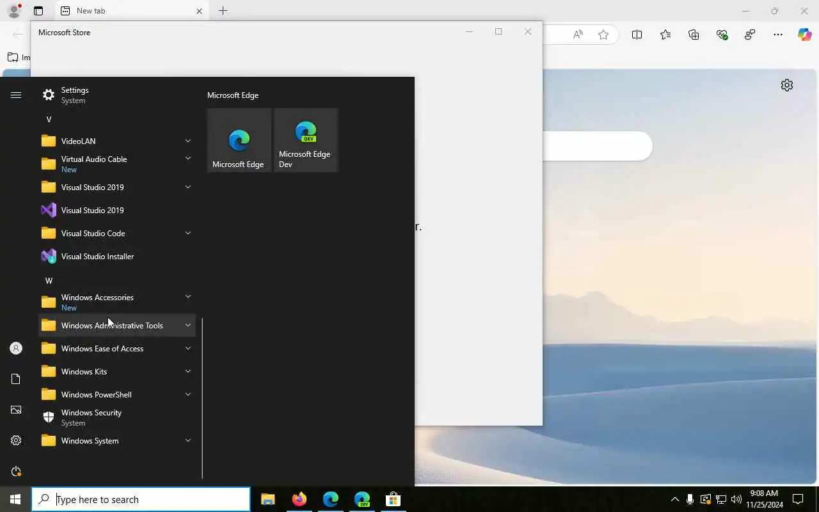819x512 pixels.
Task: Maximize the Microsoft Store window
Action: [x=498, y=31]
